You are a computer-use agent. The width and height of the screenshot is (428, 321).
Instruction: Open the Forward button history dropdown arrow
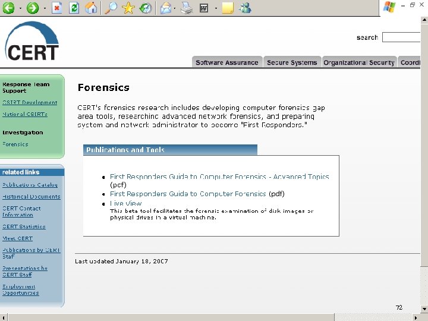[x=45, y=8]
